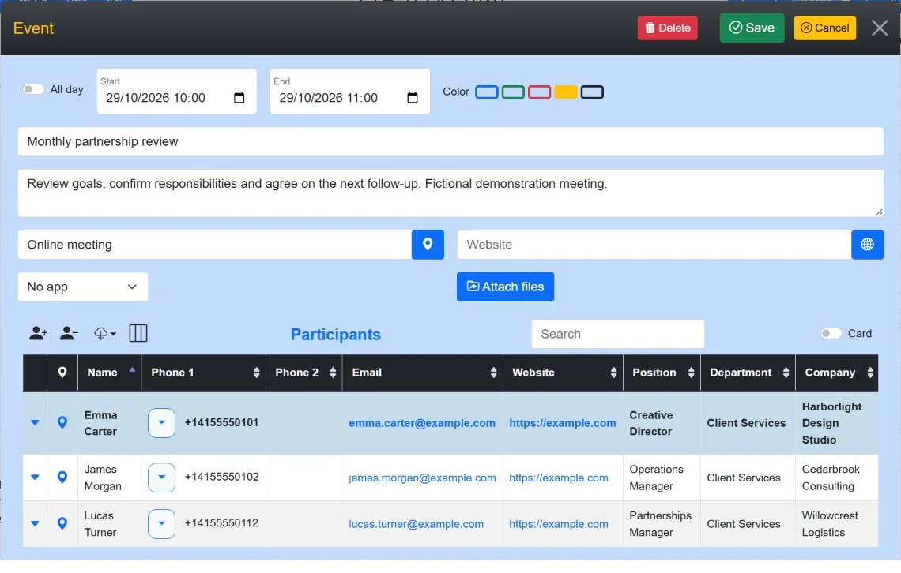
Task: Open phone dropdown for +14155550102
Action: point(161,477)
